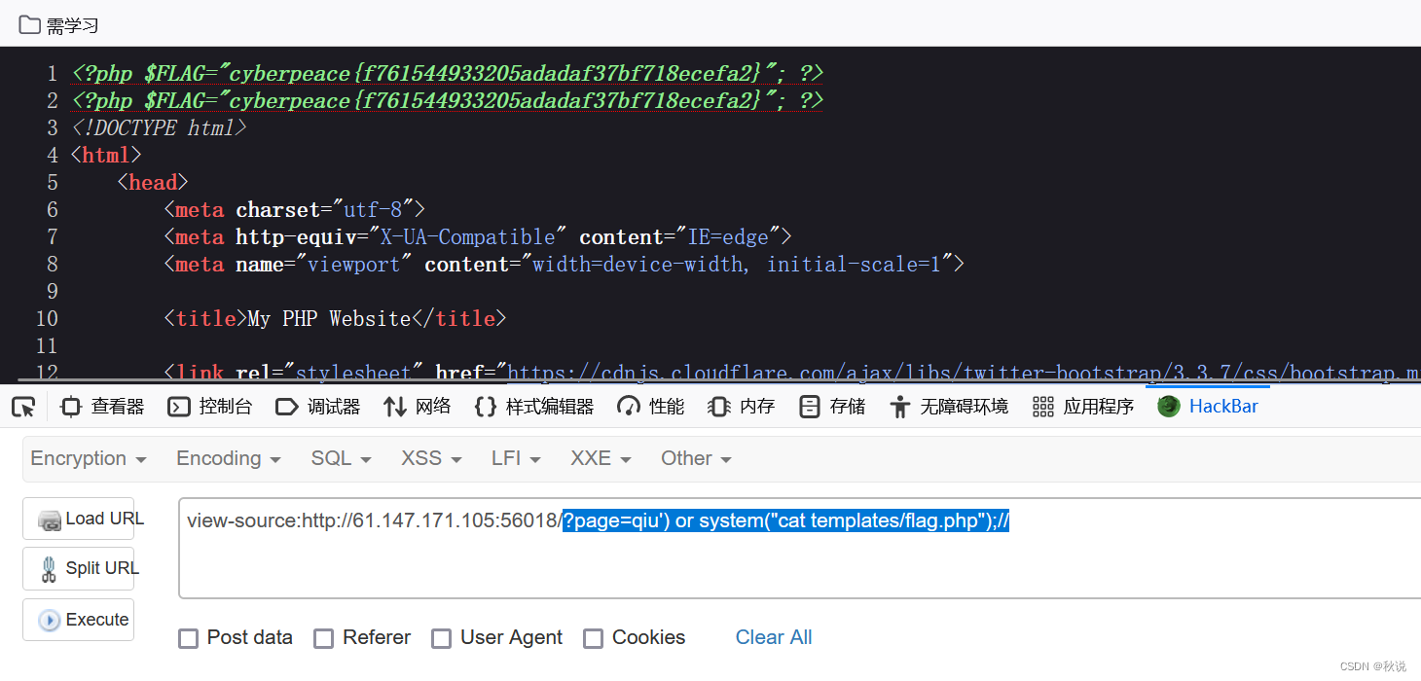The image size is (1421, 681).
Task: Open the 需学习 bookmark folder
Action: click(x=58, y=25)
